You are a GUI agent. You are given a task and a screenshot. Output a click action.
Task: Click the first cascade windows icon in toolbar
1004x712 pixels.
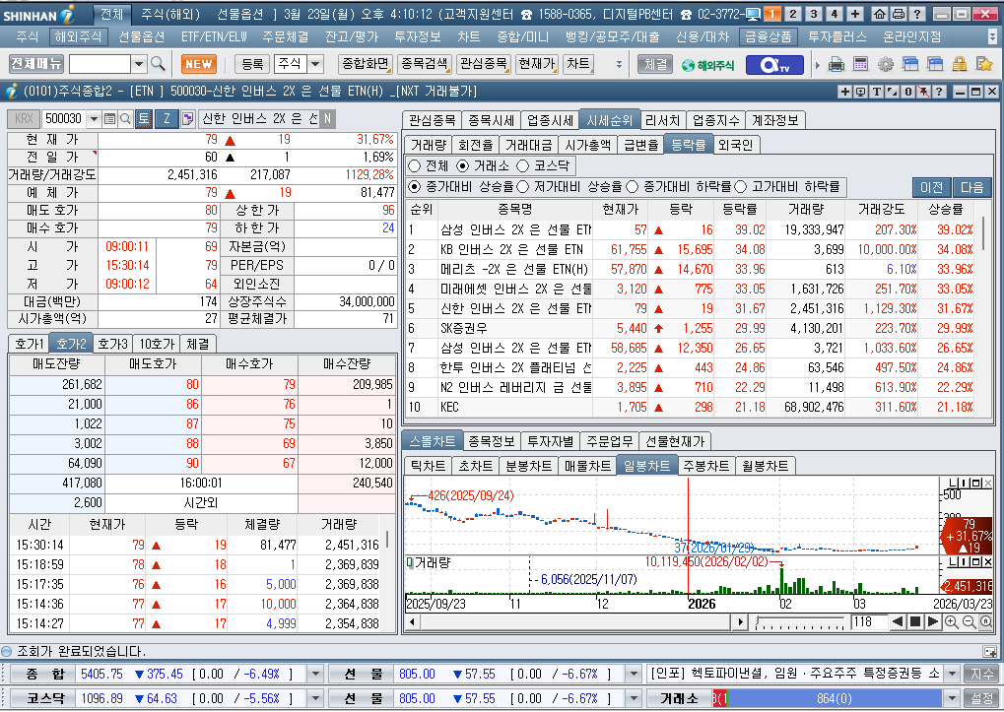click(909, 64)
